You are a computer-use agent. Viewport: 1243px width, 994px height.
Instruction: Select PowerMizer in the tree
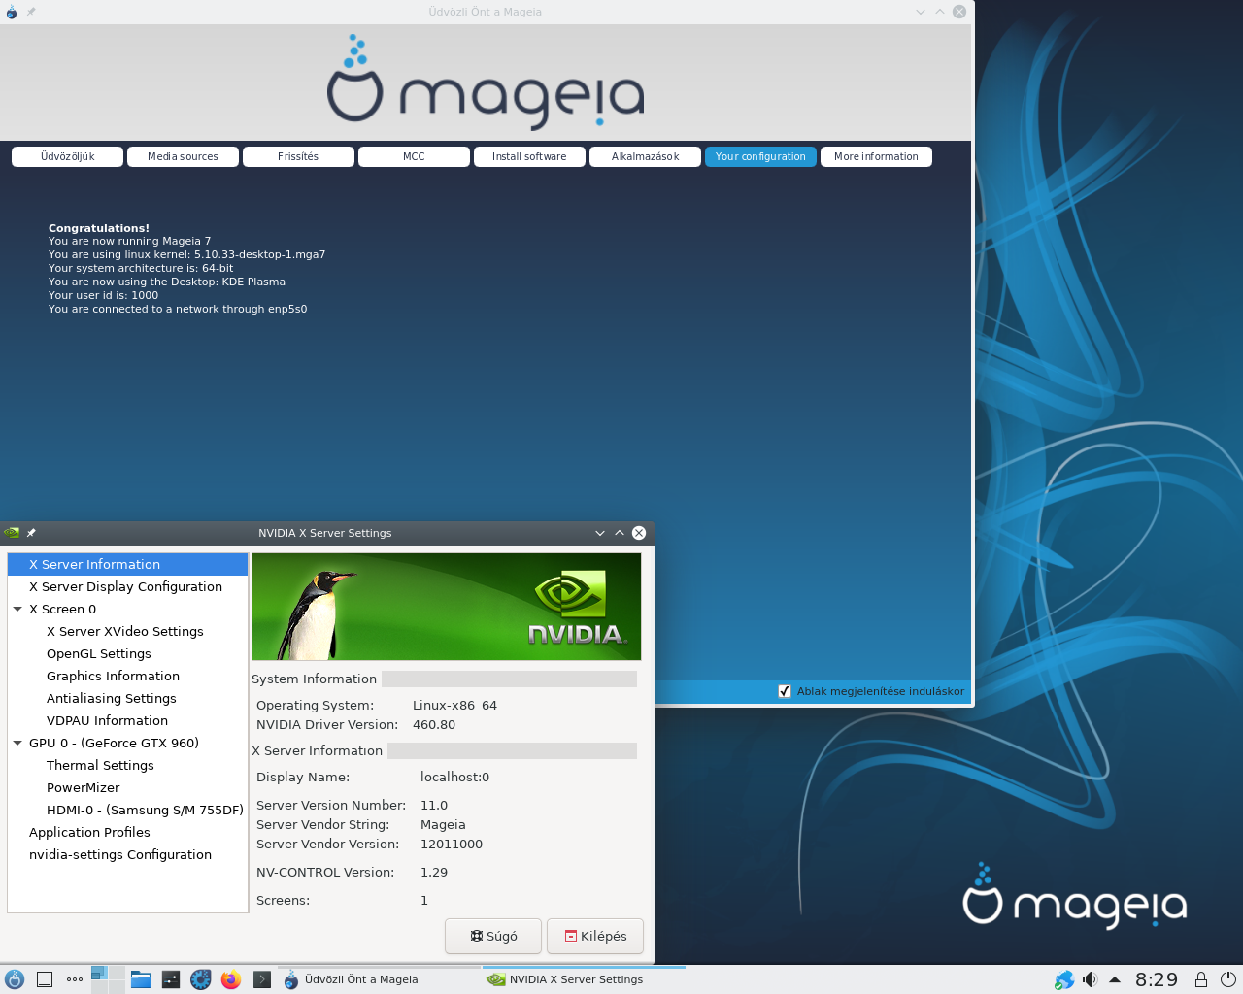pyautogui.click(x=127, y=787)
